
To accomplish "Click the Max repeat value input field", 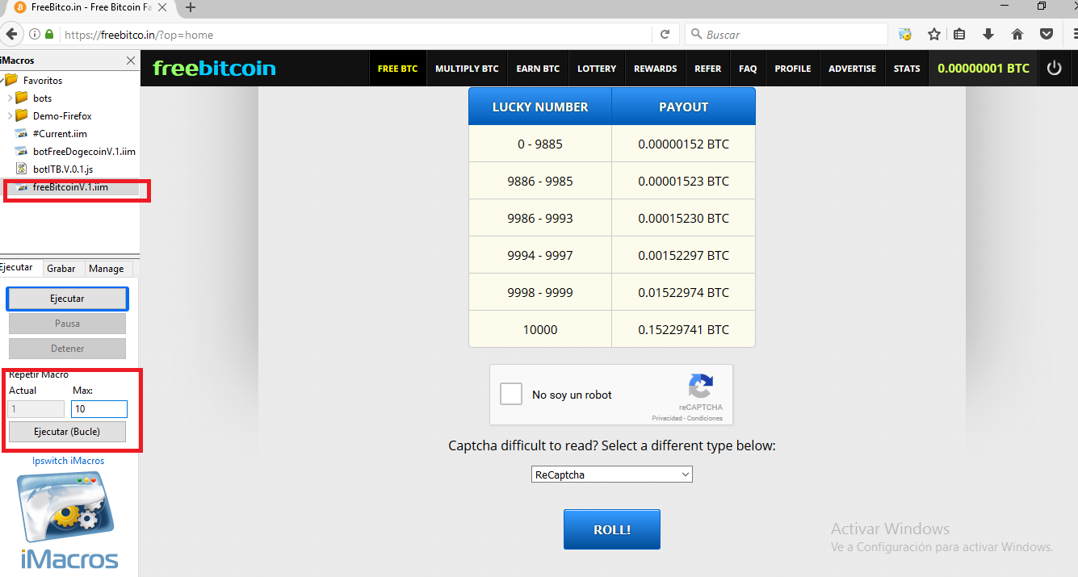I will point(99,409).
